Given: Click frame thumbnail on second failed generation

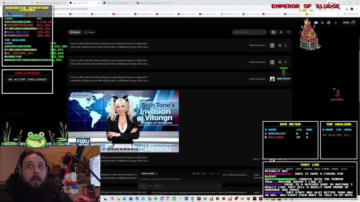Looking at the screenshot, I should tap(272, 62).
